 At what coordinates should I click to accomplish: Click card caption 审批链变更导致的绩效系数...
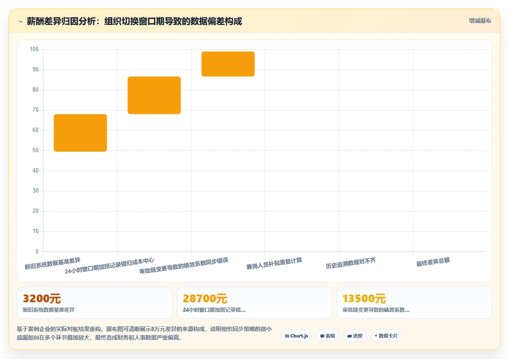(376, 310)
